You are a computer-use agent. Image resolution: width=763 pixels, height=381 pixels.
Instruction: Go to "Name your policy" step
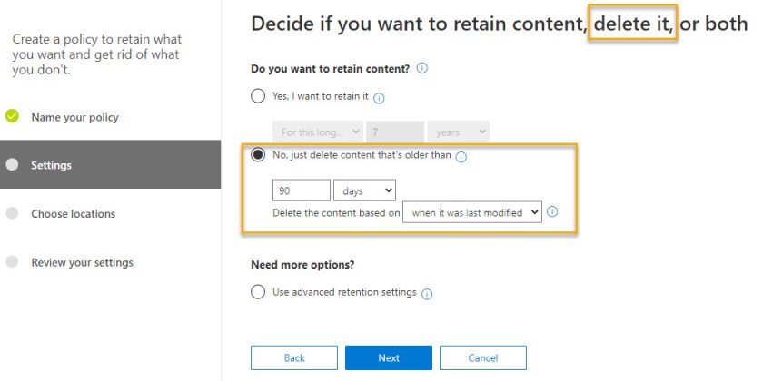pos(74,117)
